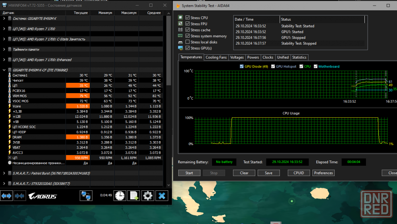The image size is (397, 224).
Task: Click the HWiNFO sensor list vertical scrollbar
Action: pos(169,51)
